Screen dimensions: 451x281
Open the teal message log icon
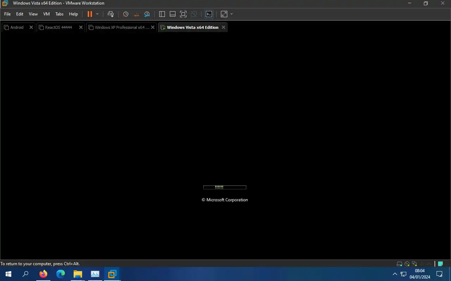440,264
